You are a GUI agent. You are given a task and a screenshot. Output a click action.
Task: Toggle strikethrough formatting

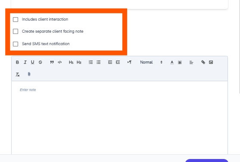(40, 62)
